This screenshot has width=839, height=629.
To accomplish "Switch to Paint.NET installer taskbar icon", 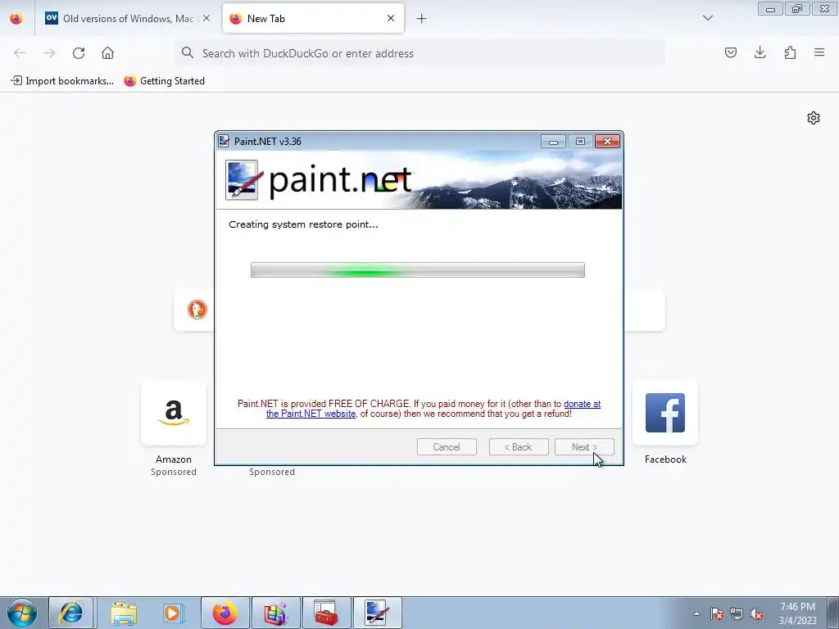I will (x=377, y=613).
